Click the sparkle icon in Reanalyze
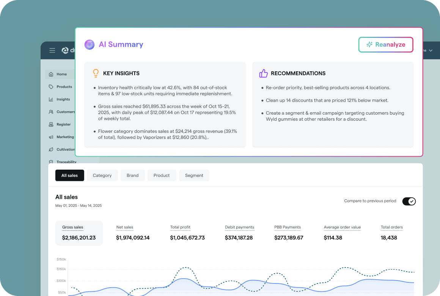The height and width of the screenshot is (296, 440). 369,44
